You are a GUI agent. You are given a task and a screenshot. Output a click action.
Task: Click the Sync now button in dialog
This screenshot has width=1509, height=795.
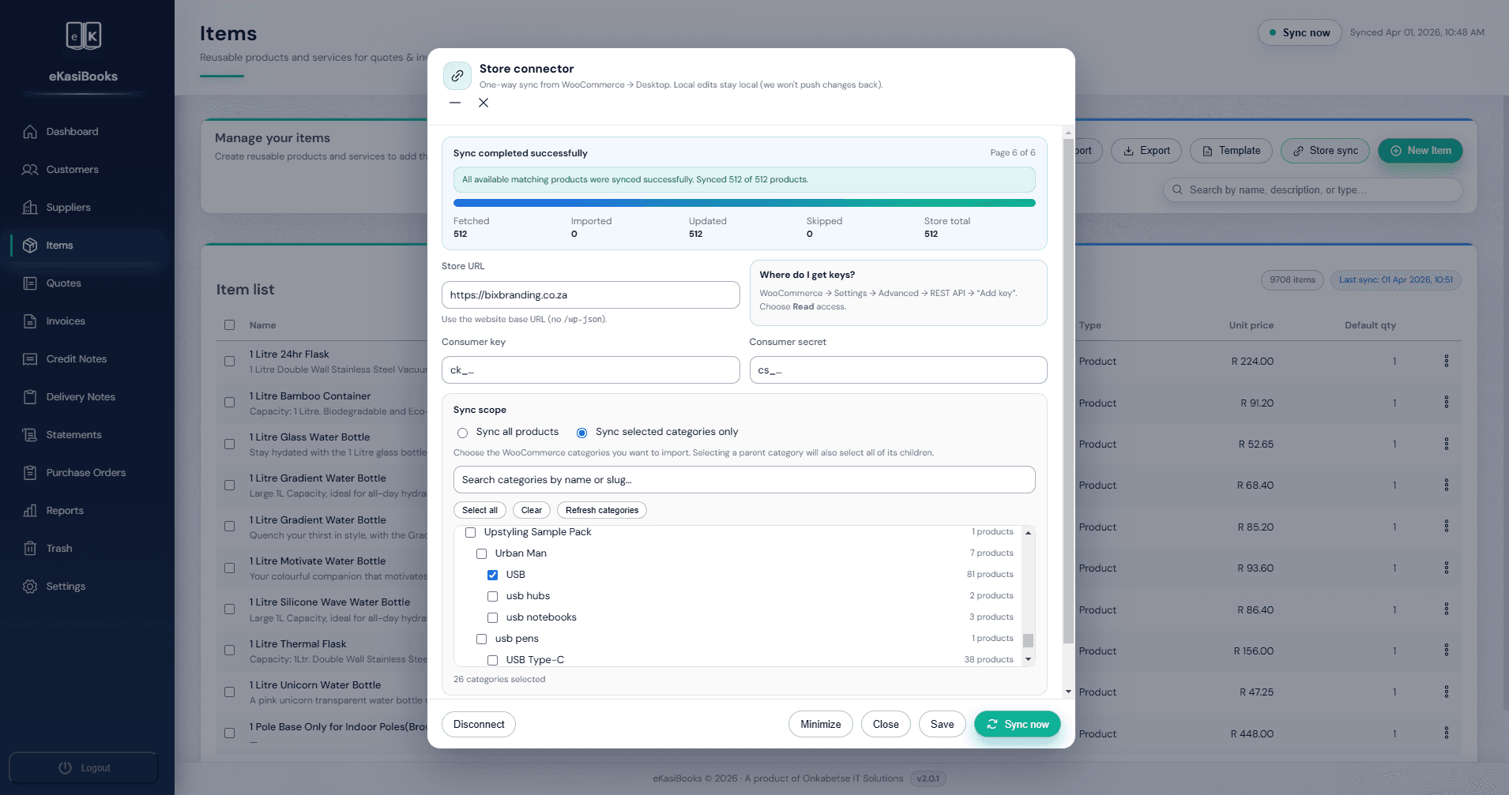[x=1017, y=724]
